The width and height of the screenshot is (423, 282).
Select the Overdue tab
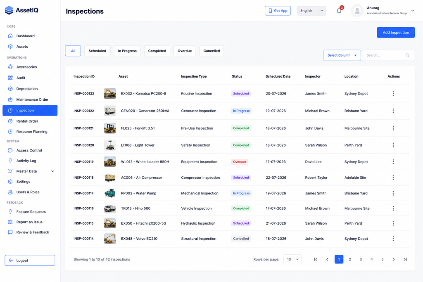[x=185, y=51]
